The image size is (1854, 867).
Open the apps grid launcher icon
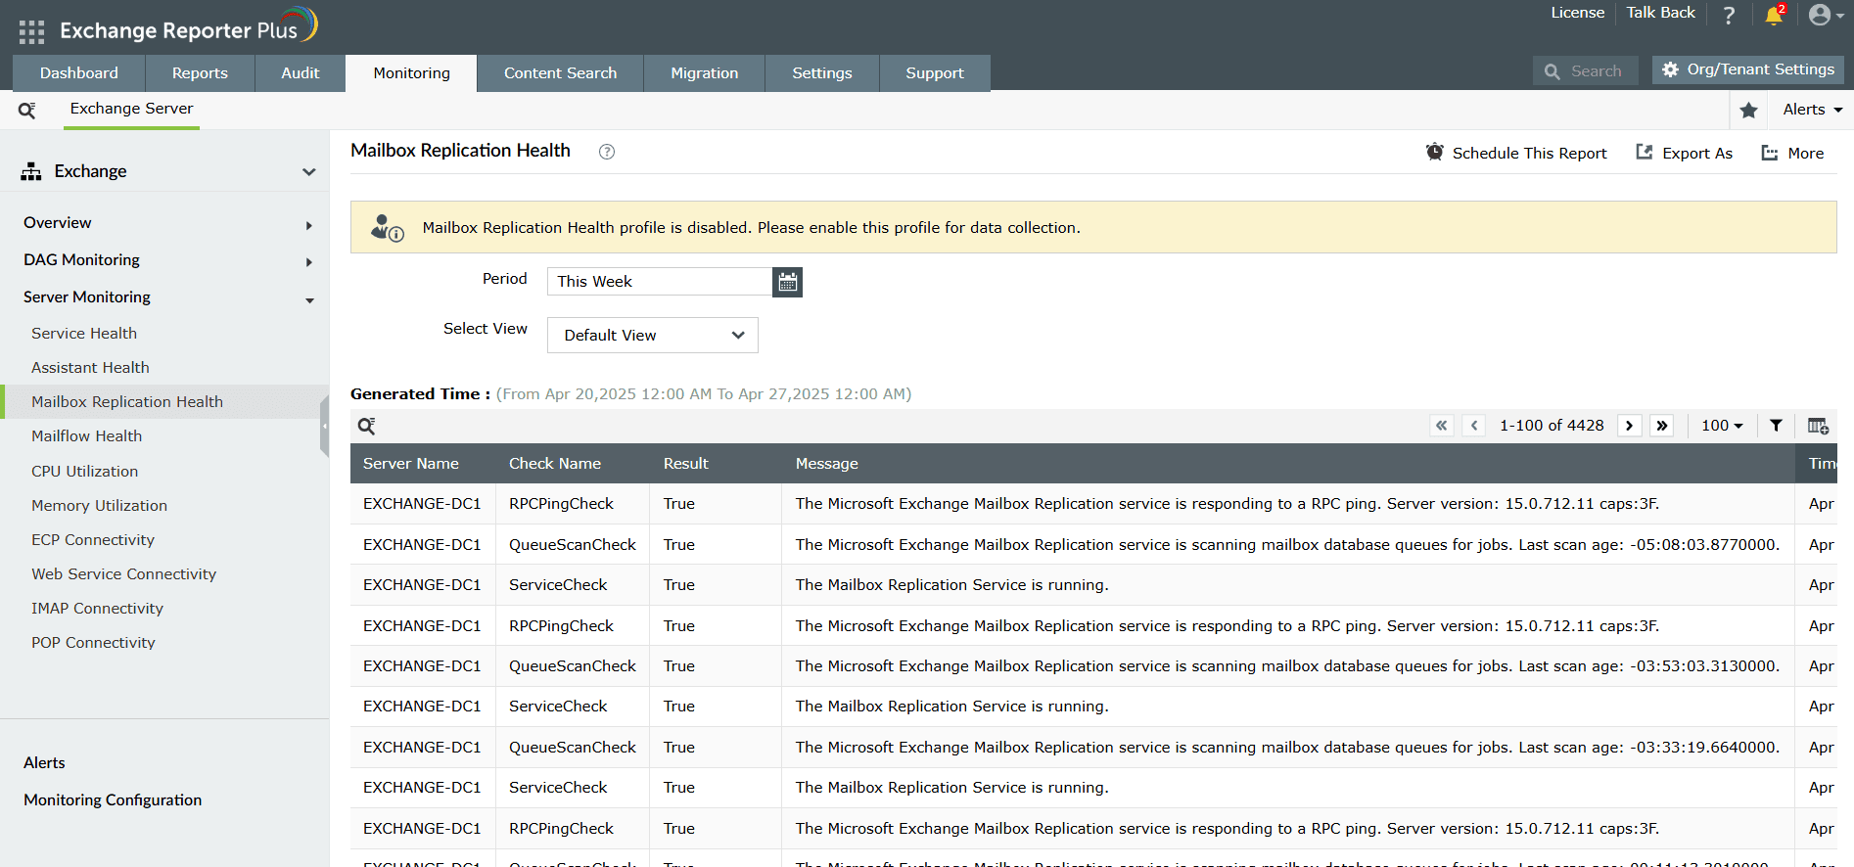31,32
